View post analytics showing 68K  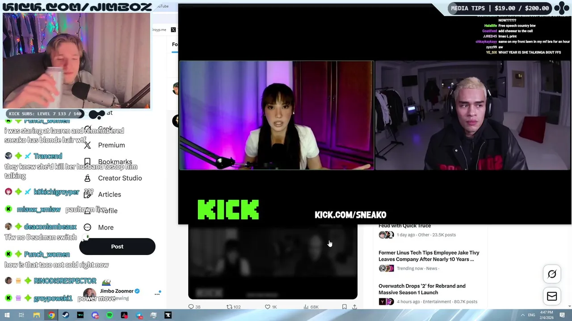point(311,307)
